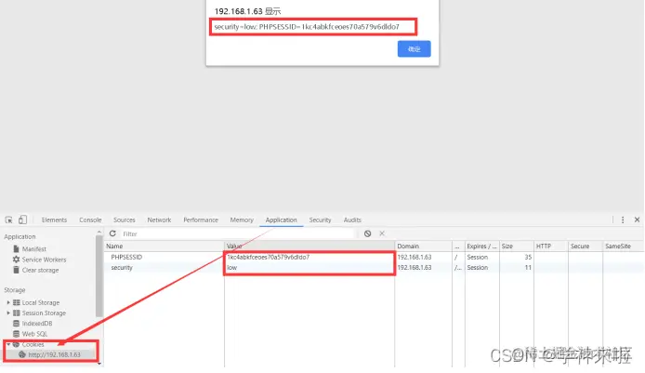Expand the Local Storage tree node
645x373 pixels.
coord(8,302)
